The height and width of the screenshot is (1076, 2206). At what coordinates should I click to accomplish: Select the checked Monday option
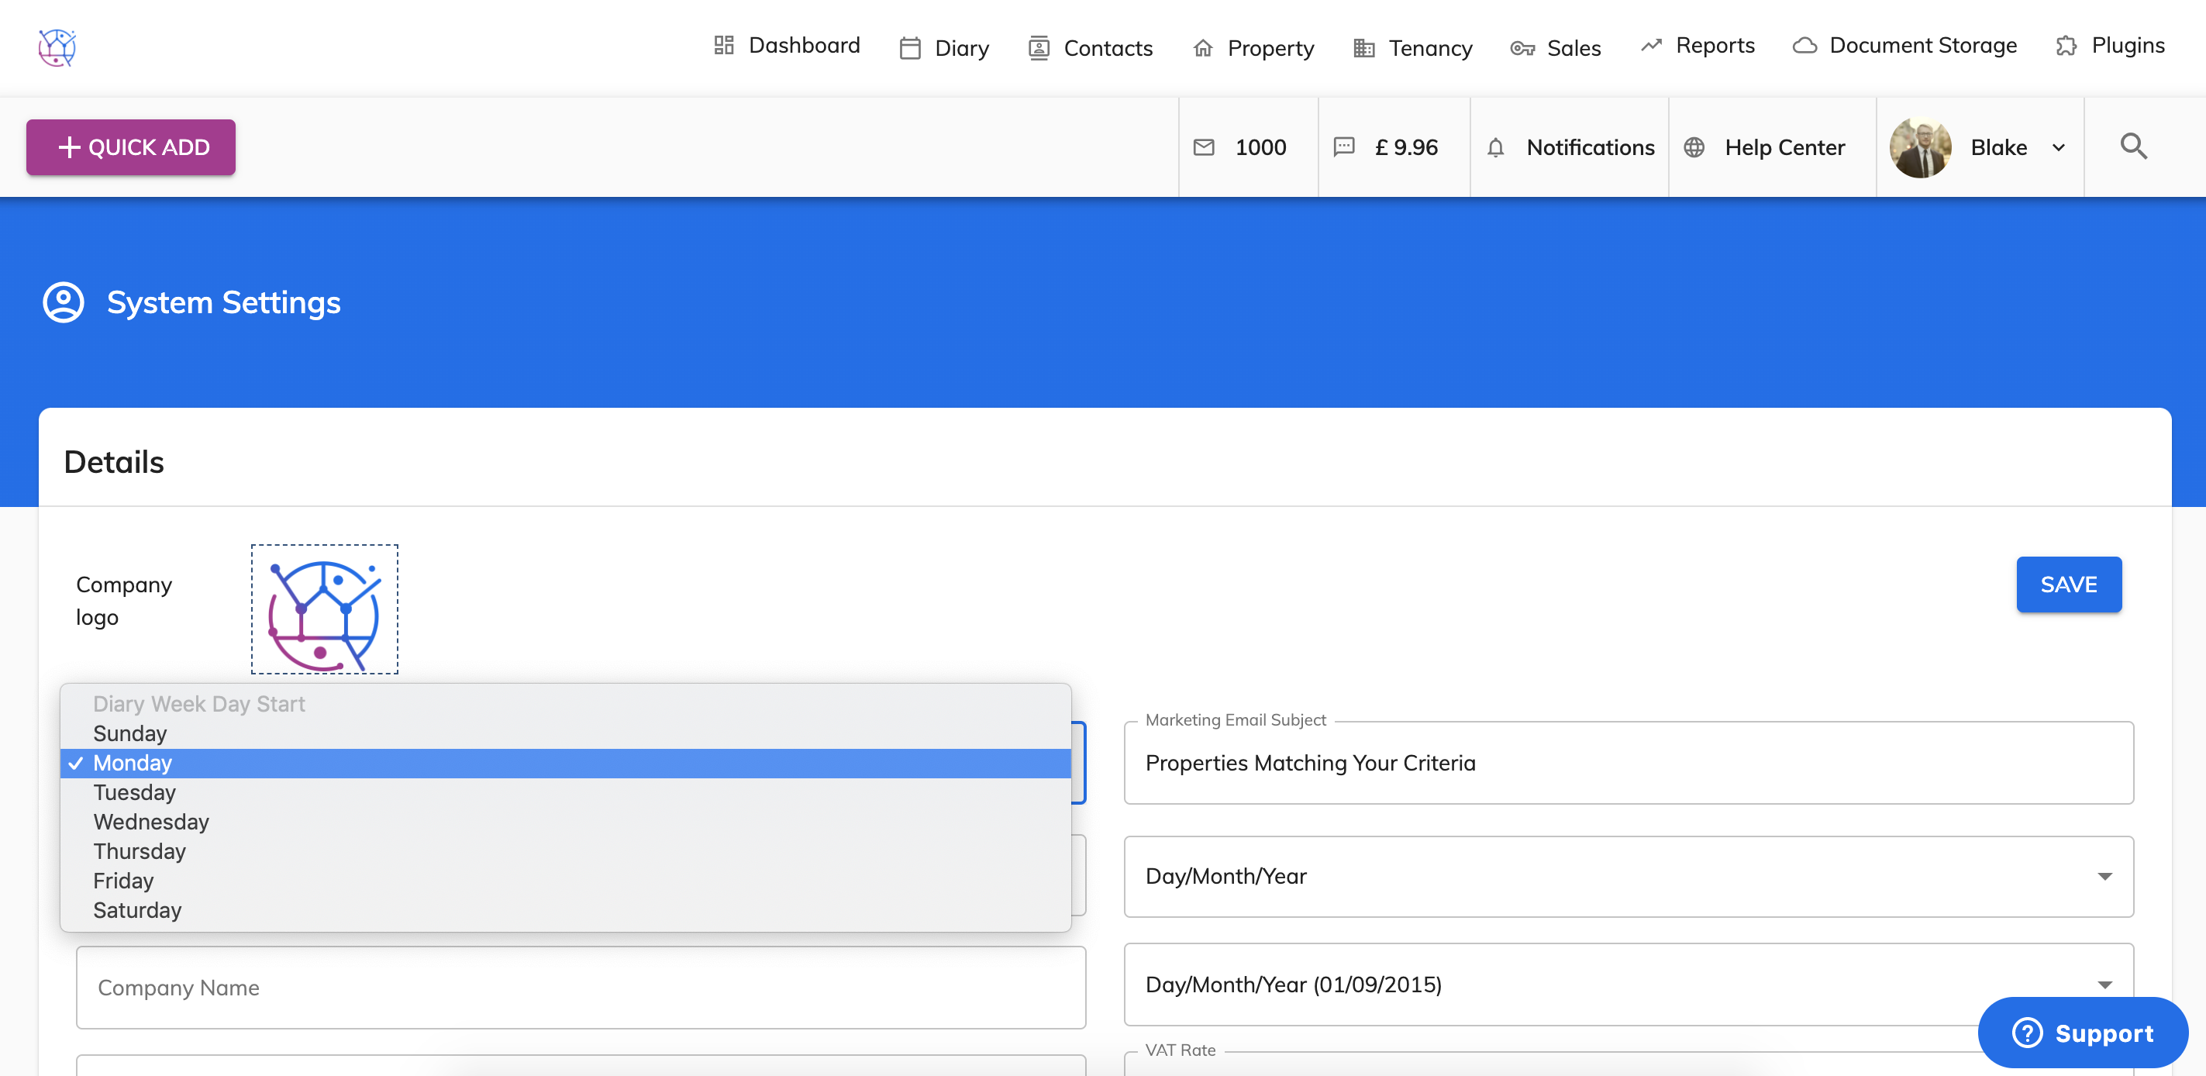pyautogui.click(x=133, y=763)
